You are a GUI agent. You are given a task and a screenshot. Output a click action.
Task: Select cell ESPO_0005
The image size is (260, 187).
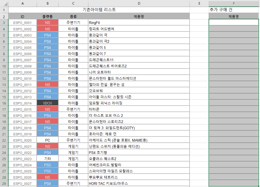point(22,48)
